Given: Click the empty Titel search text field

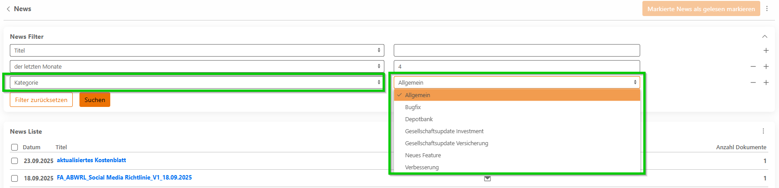Looking at the screenshot, I should (x=517, y=50).
